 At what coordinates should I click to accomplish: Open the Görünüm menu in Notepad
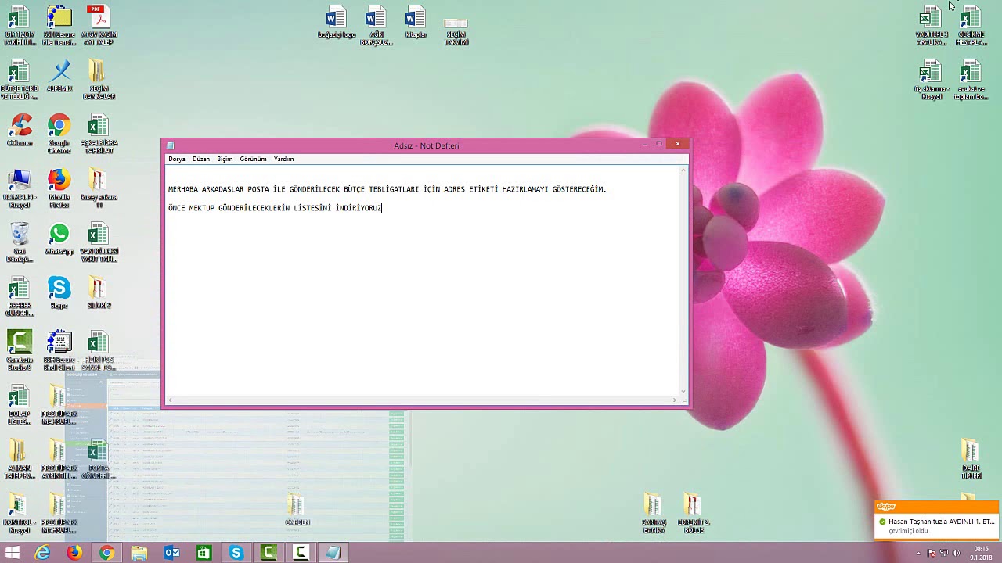tap(253, 159)
